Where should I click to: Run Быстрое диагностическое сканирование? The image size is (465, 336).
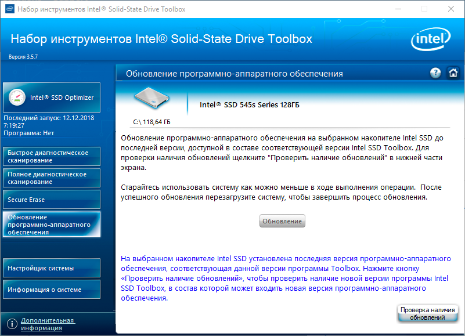[51, 157]
